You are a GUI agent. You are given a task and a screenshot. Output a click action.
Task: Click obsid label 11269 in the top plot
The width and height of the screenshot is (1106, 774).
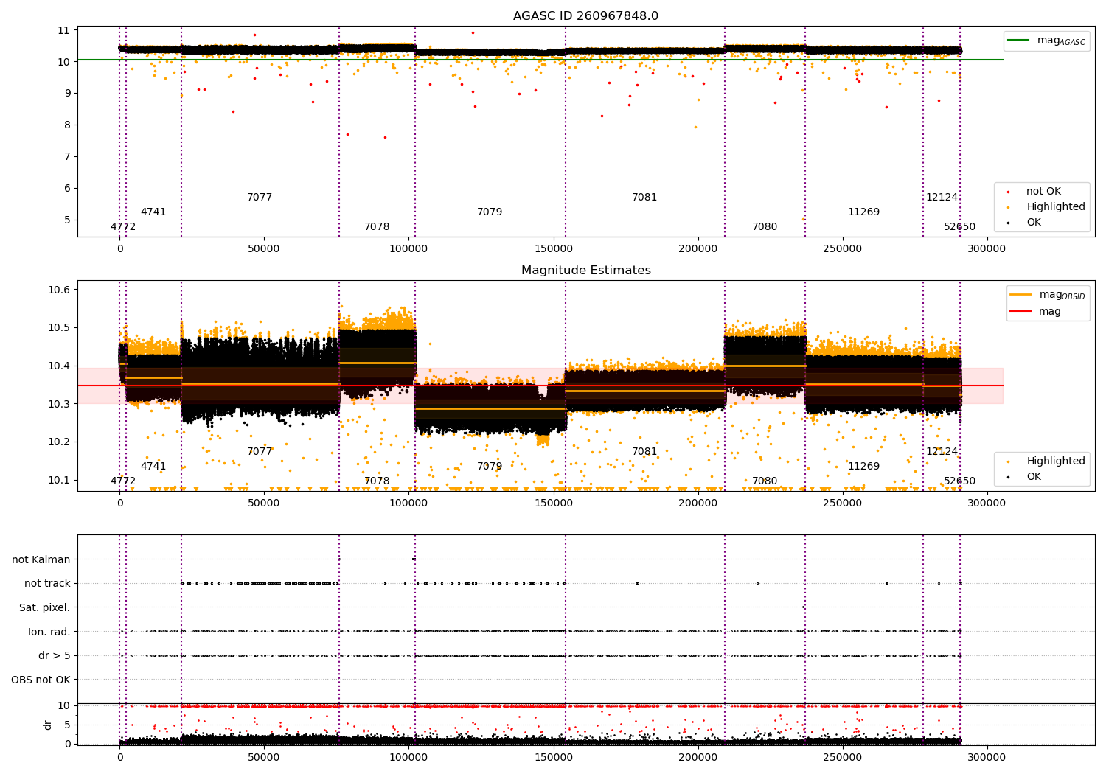click(x=863, y=212)
